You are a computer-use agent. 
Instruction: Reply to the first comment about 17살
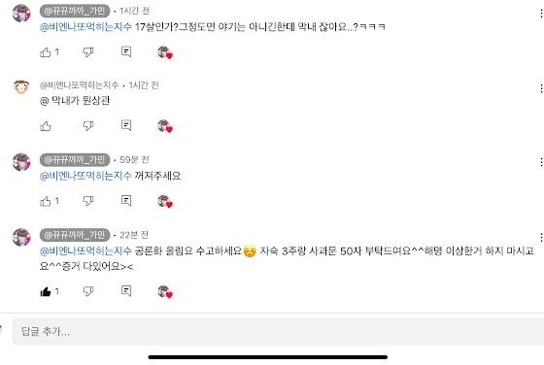126,52
